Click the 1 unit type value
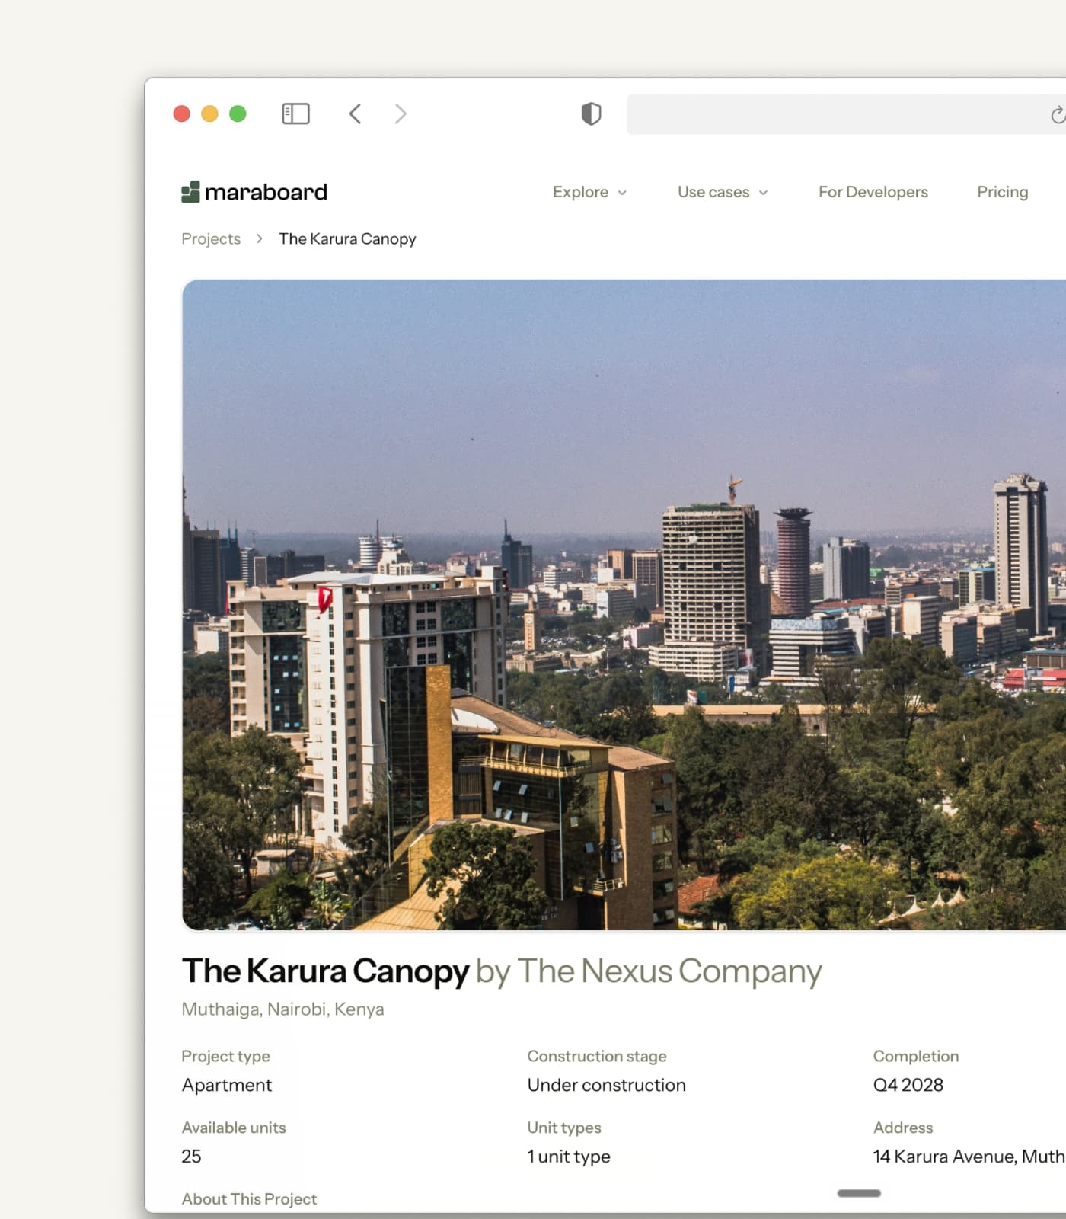Screen dimensions: 1066x1219 click(x=569, y=1157)
